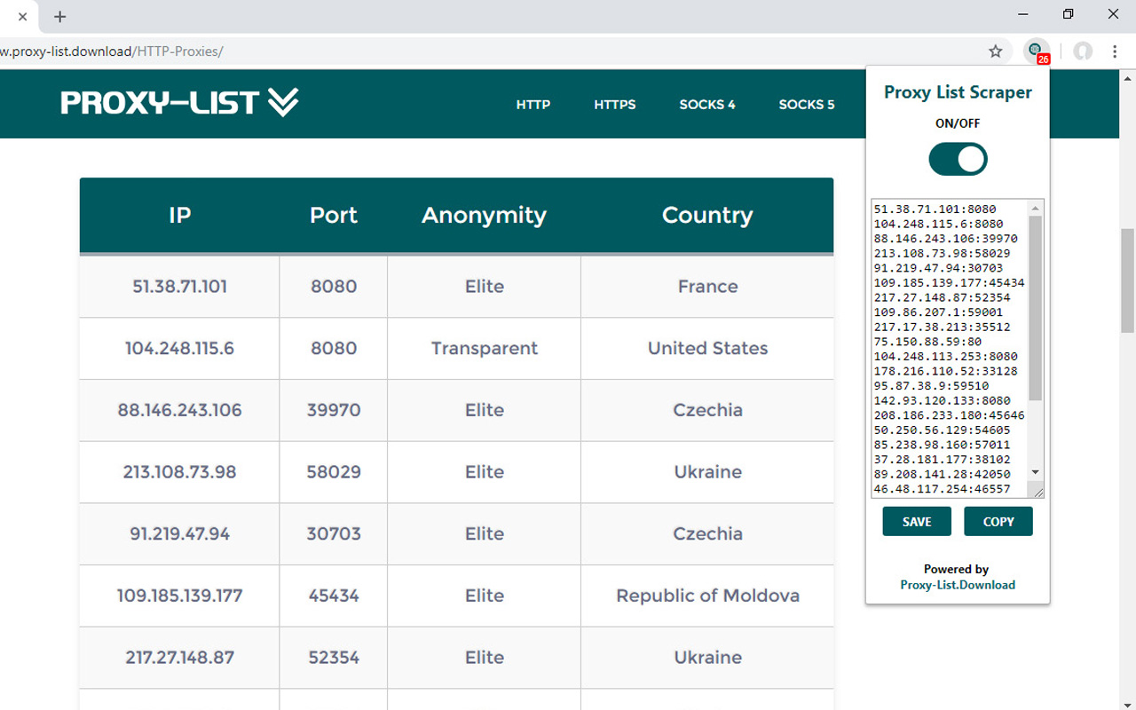Open the SOCKS 4 proxy list
The height and width of the screenshot is (710, 1136).
coord(707,105)
